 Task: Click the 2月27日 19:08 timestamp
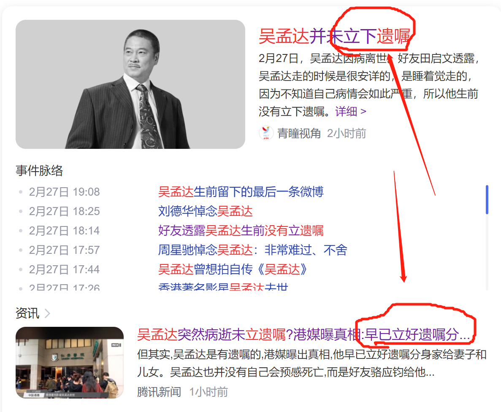[x=64, y=192]
